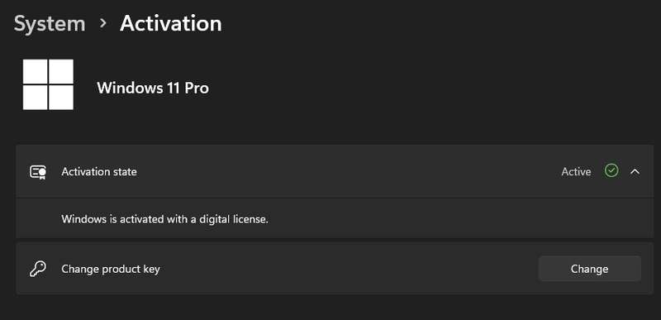This screenshot has width=661, height=320.
Task: Select the Windows 11 Pro edition text
Action: (x=153, y=88)
